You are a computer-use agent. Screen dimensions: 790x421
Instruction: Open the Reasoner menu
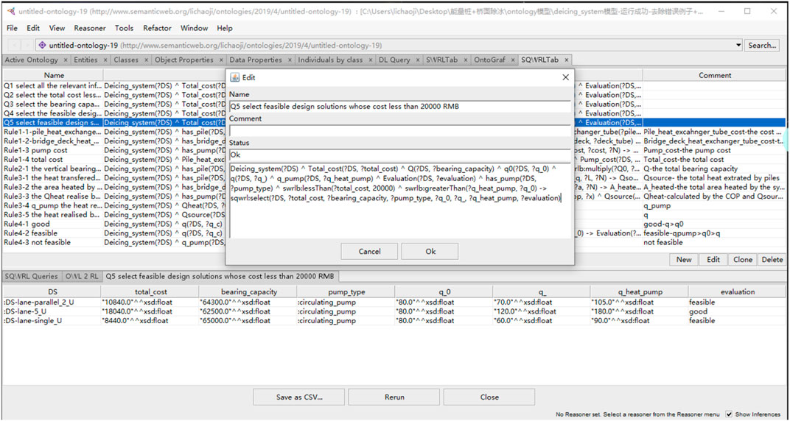click(90, 28)
